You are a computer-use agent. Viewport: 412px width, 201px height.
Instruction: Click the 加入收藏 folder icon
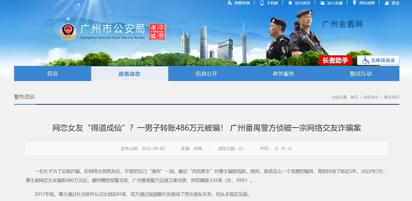[x=322, y=3]
